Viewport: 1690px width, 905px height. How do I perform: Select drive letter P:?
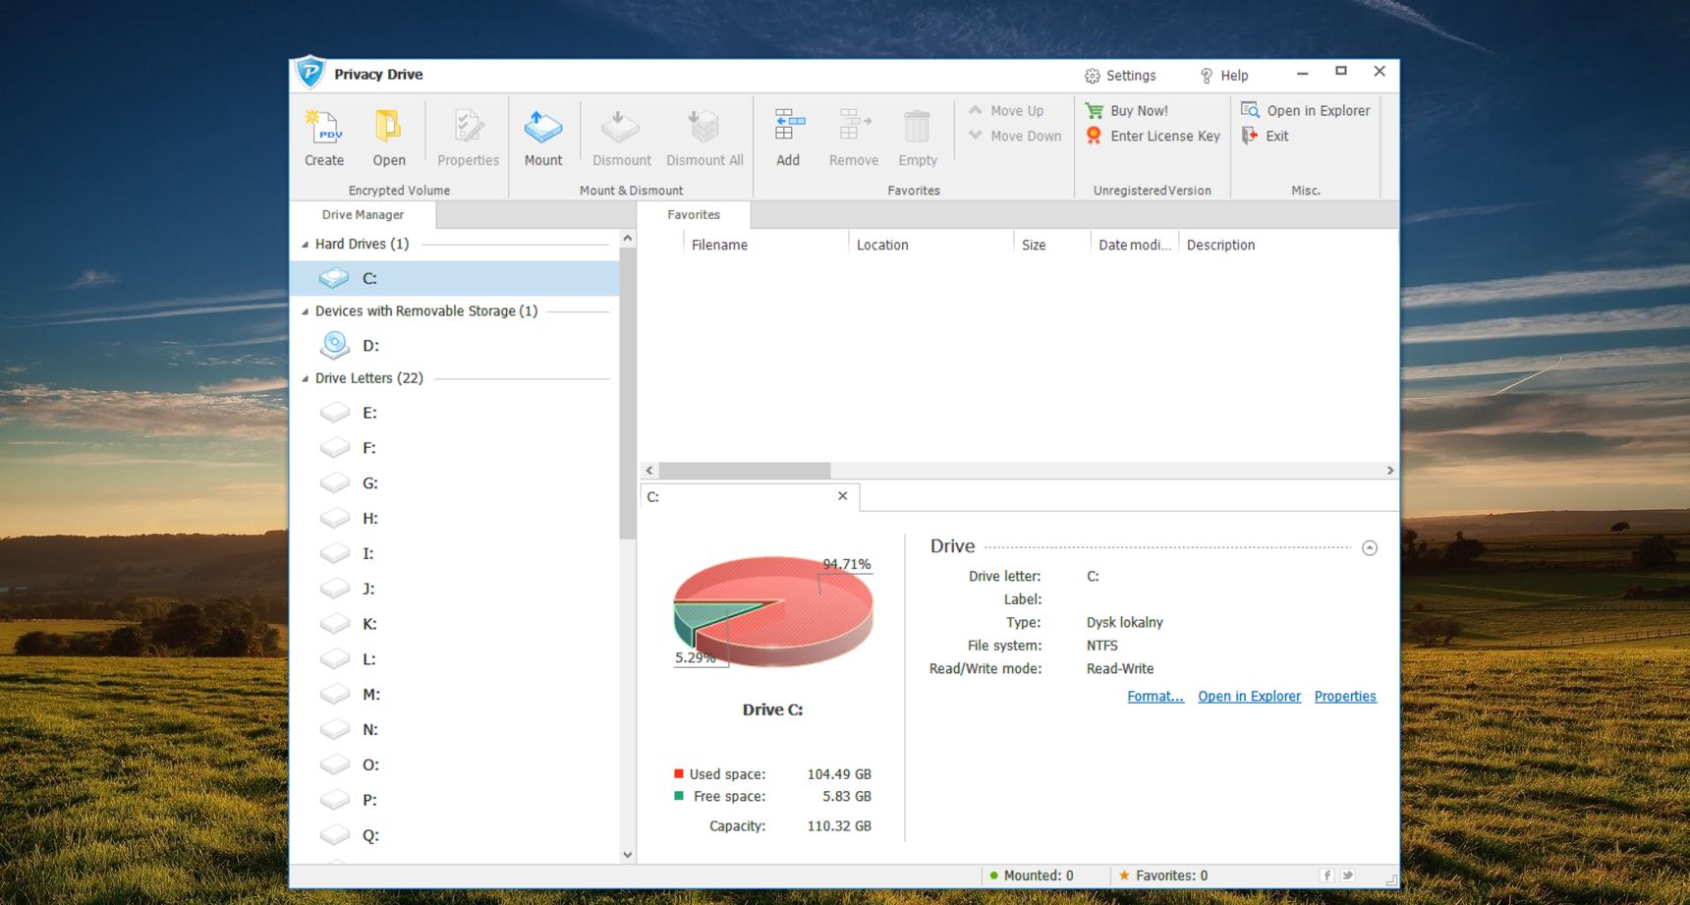tap(455, 801)
